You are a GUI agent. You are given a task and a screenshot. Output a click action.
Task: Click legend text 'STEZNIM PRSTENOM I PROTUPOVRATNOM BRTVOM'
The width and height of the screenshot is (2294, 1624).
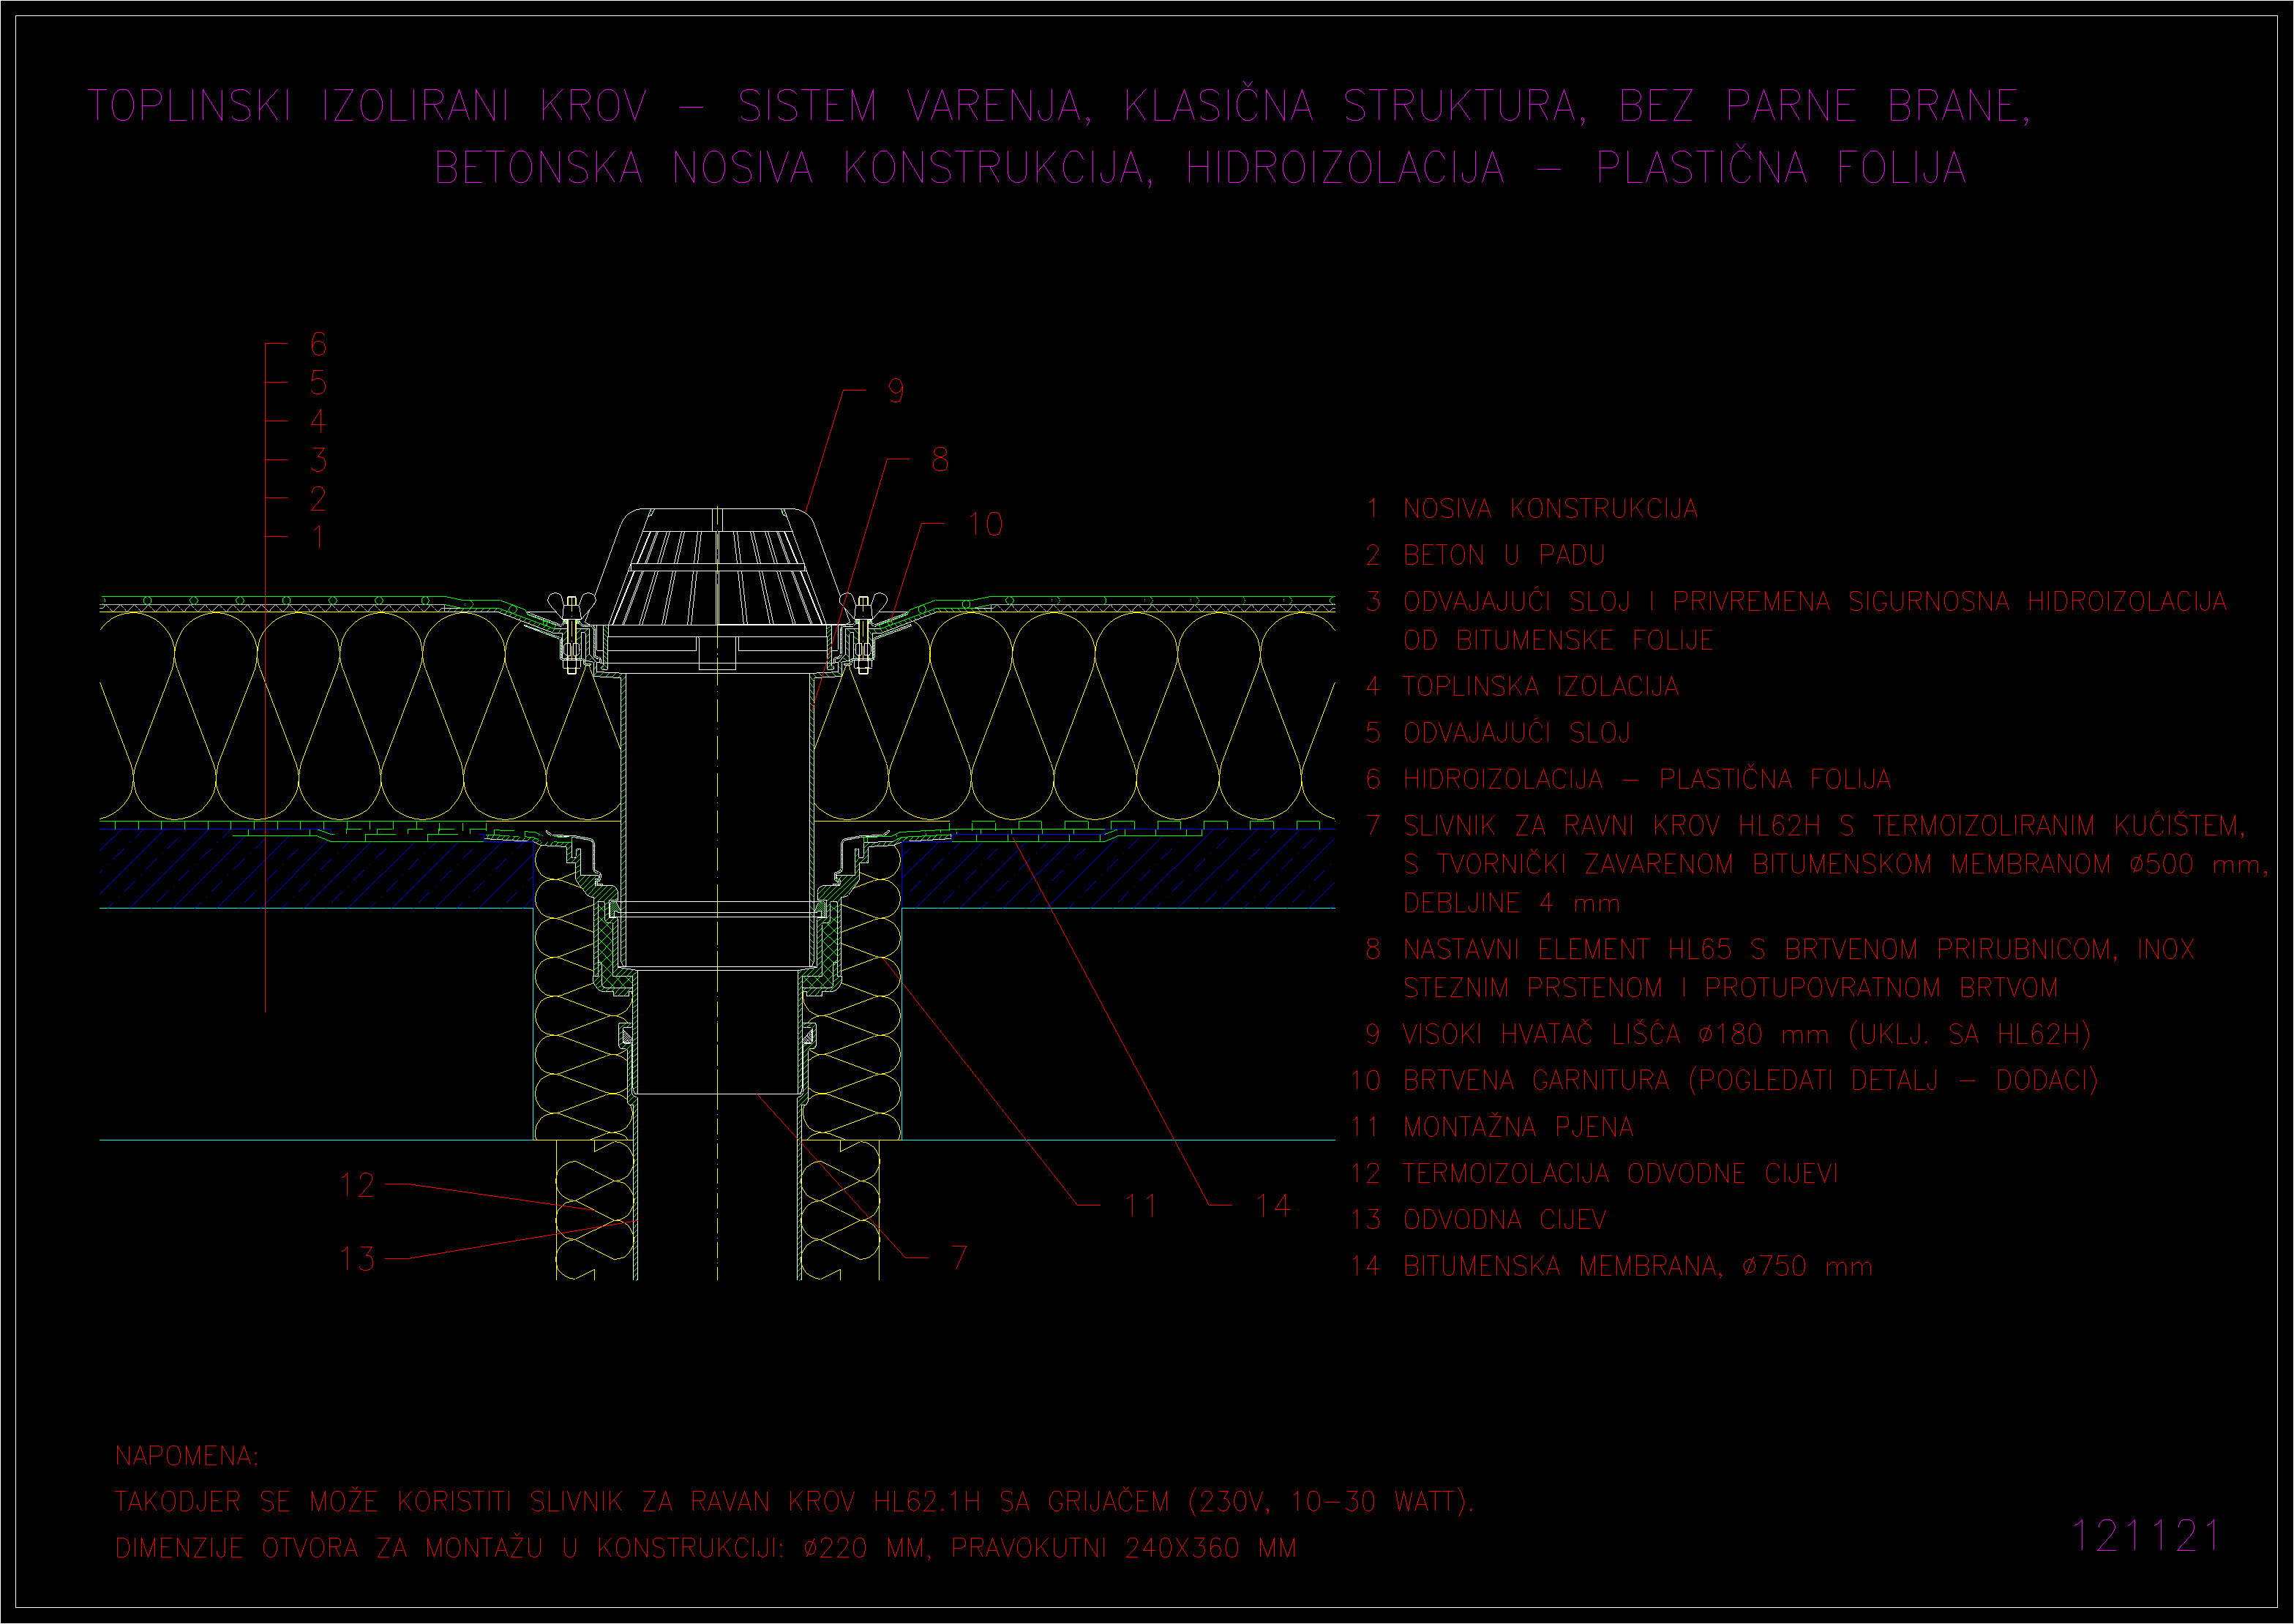[x=1730, y=988]
